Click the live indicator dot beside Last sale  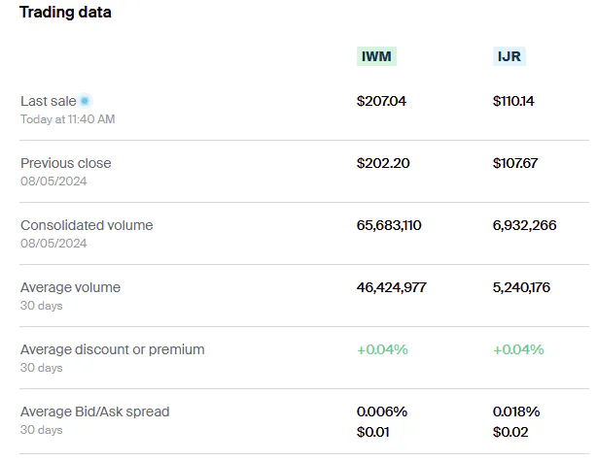click(x=85, y=101)
